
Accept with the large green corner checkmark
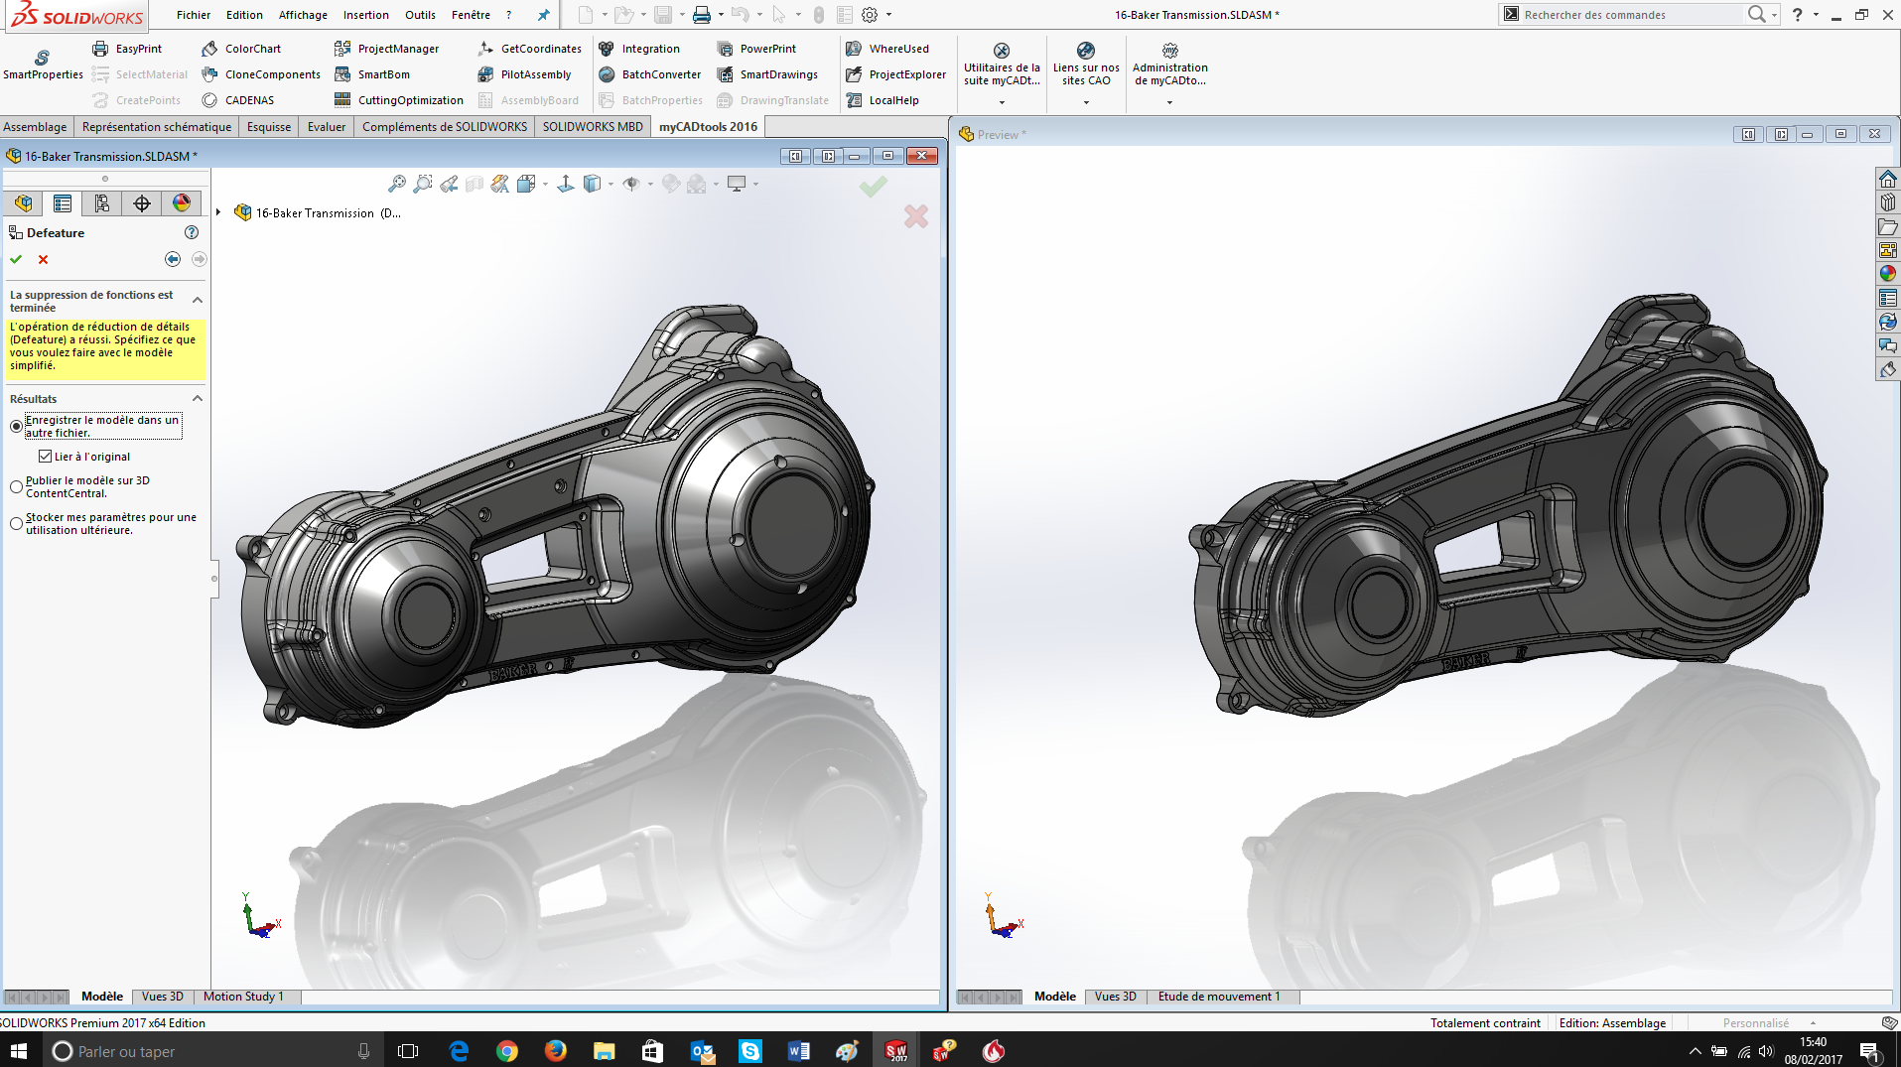coord(874,186)
